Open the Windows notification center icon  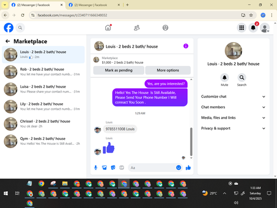click(269, 194)
